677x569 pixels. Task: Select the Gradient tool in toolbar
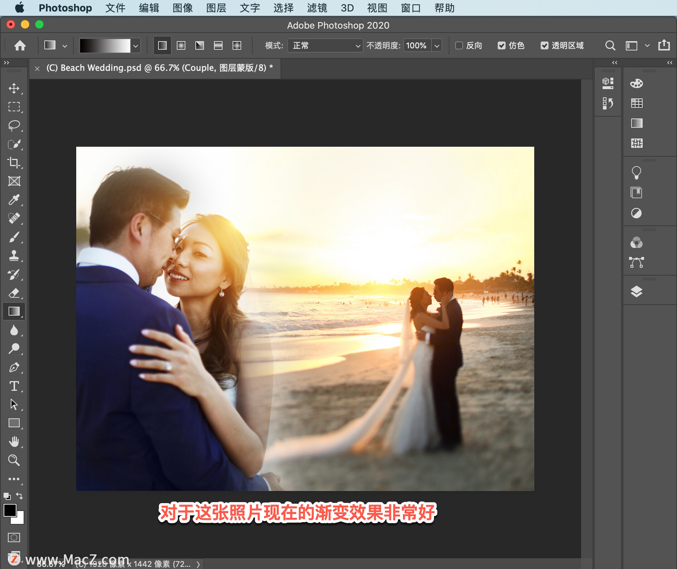tap(14, 311)
